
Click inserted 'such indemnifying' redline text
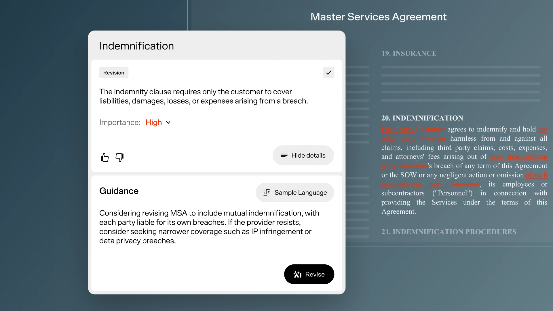518,157
